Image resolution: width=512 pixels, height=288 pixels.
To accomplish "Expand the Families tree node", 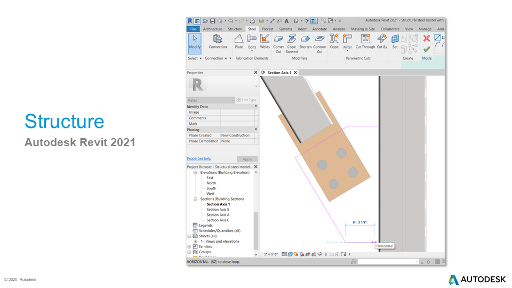I will click(x=189, y=247).
